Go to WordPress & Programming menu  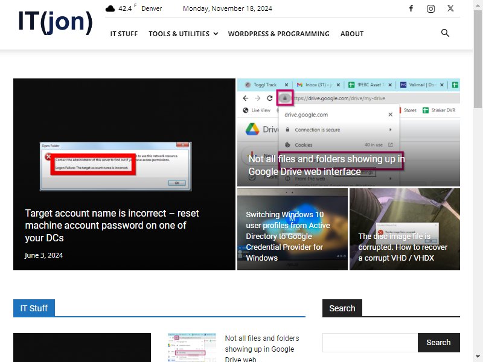tap(278, 34)
